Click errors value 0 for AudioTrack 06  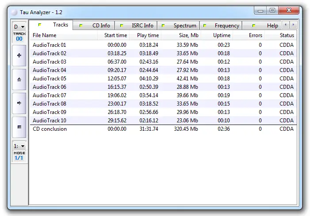tap(260, 87)
